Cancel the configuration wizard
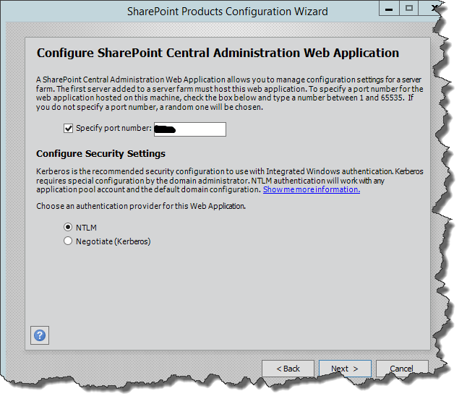Viewport: 467px width, 404px height. coord(401,369)
